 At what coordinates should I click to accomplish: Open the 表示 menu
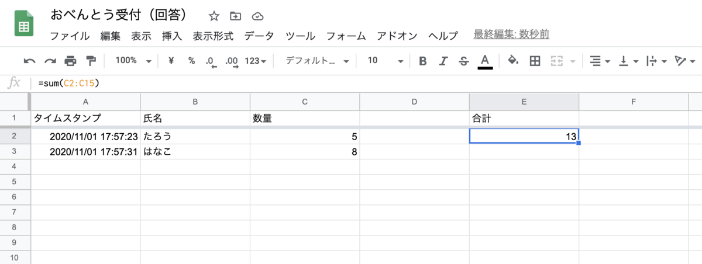tap(141, 36)
